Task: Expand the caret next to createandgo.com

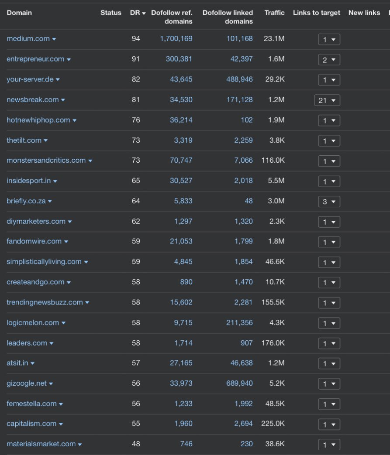Action: tap(69, 282)
